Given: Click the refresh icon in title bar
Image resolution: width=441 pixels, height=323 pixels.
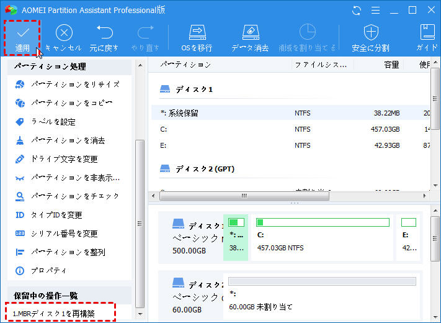Looking at the screenshot, I should pyautogui.click(x=357, y=11).
